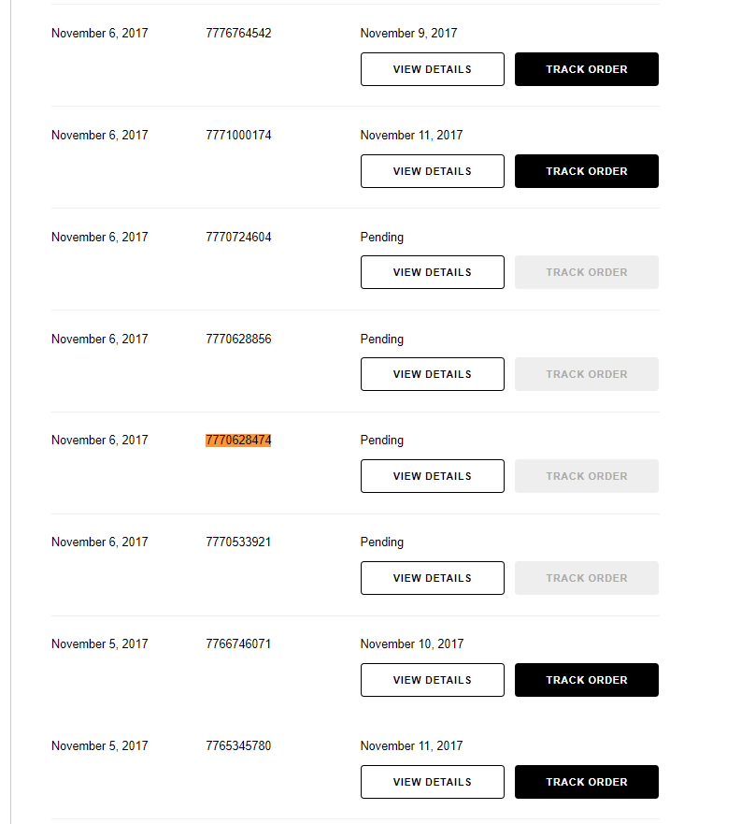Track order 7766746071
Screen dimensions: 741x824
click(586, 680)
